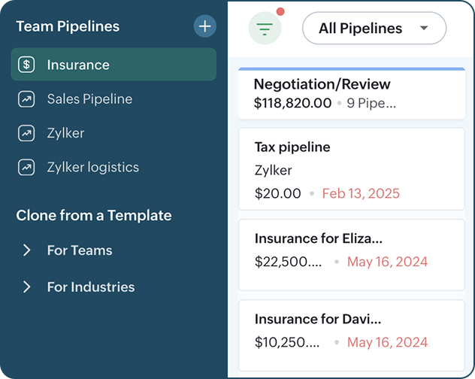Viewport: 475px width, 379px height.
Task: Open the Zylker pipeline
Action: 65,133
